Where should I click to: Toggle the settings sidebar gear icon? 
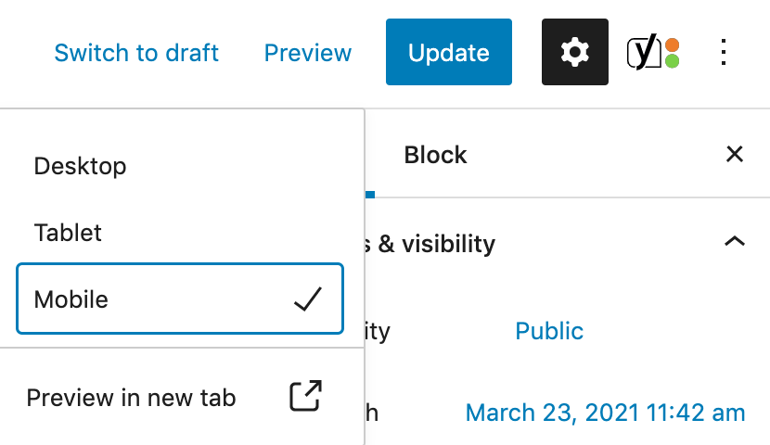point(574,52)
